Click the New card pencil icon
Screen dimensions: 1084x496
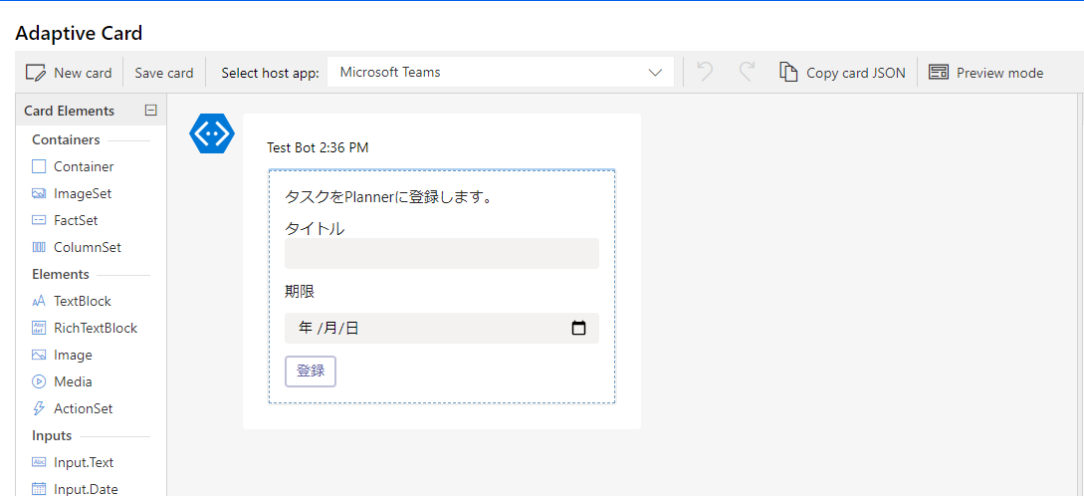point(36,73)
